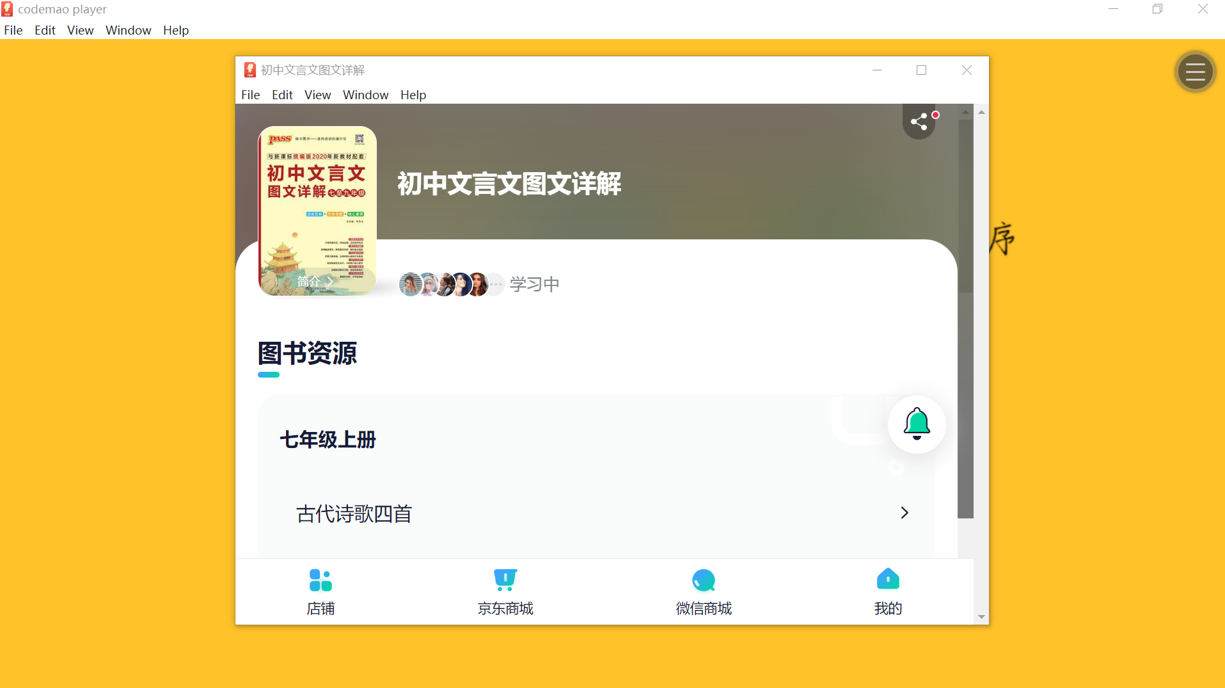This screenshot has height=688, width=1225.
Task: Open View menu in the inner window
Action: pos(318,95)
